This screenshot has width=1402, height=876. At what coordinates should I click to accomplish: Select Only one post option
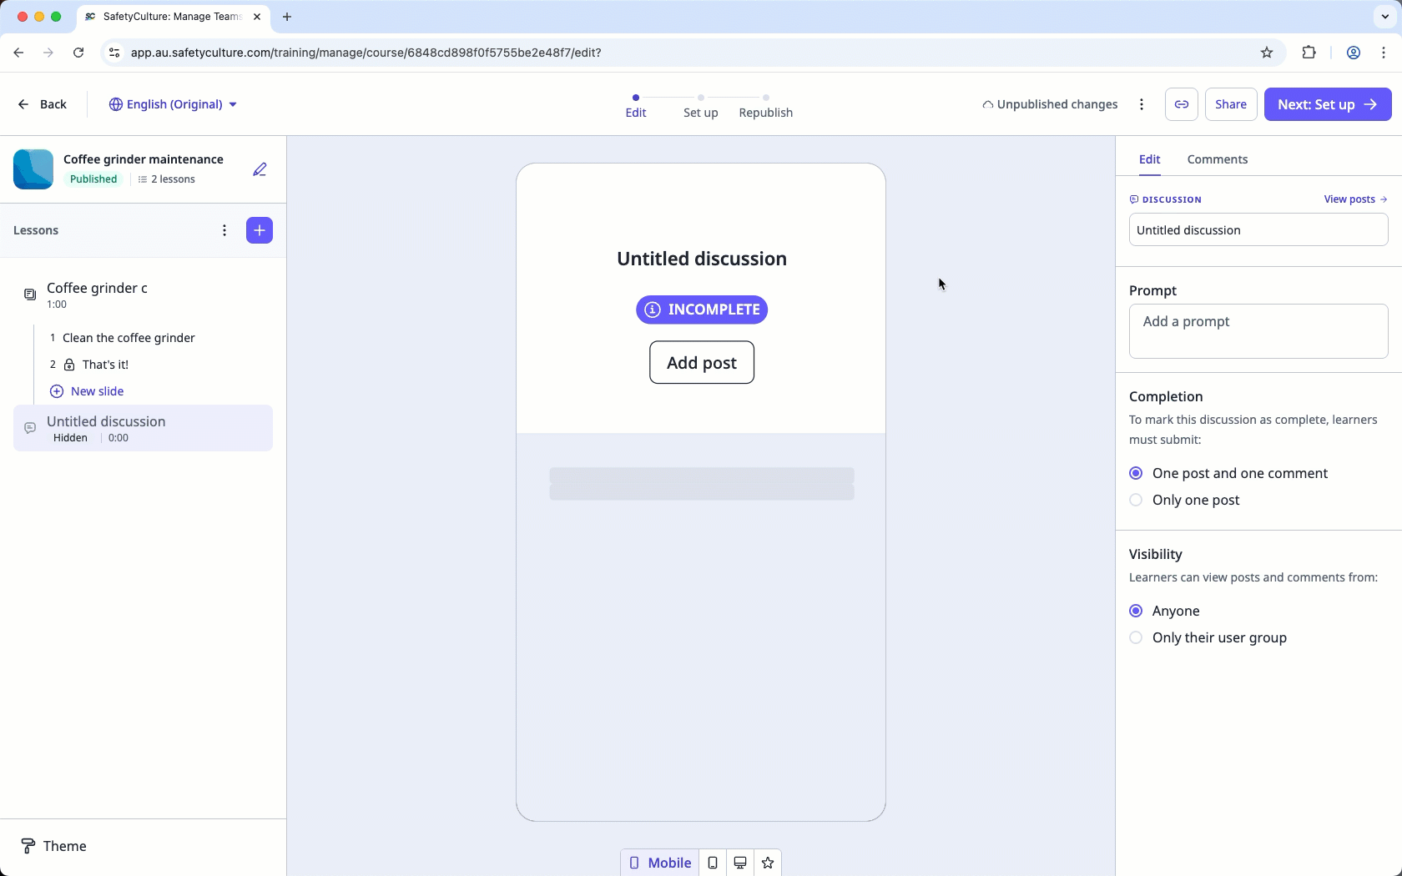(1184, 500)
